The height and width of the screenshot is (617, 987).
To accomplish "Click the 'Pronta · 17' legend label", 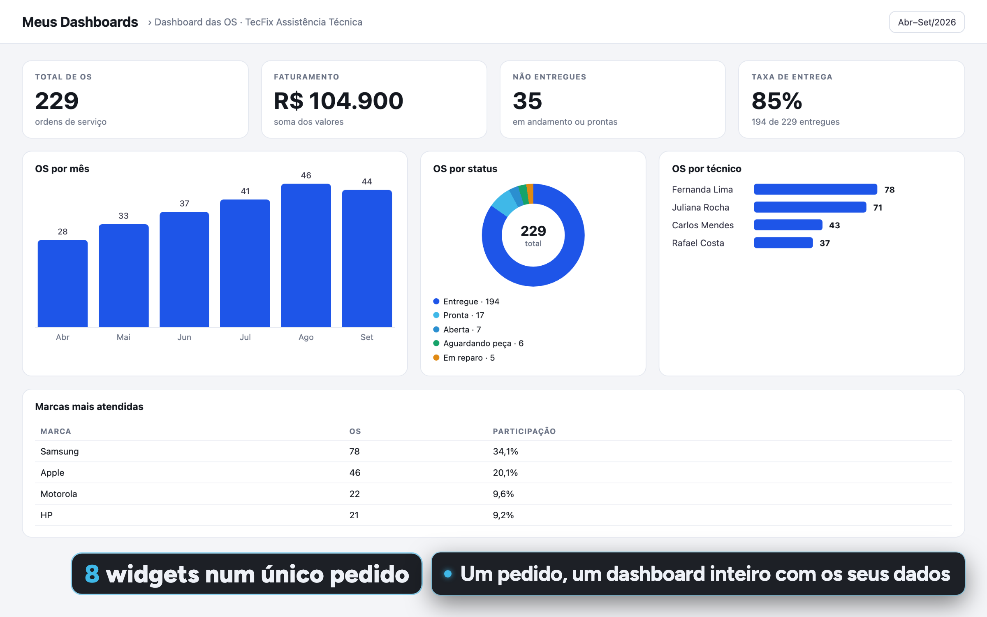I will (x=464, y=315).
